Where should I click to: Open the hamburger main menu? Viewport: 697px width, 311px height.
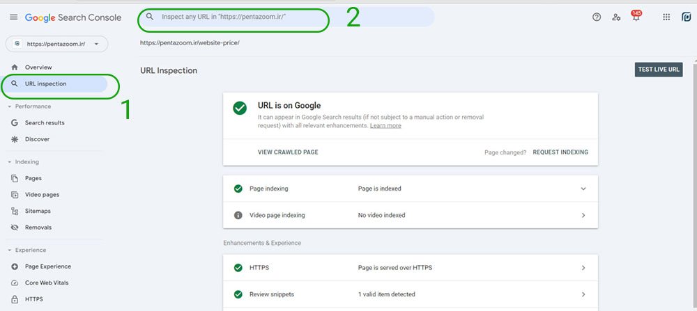[x=14, y=17]
